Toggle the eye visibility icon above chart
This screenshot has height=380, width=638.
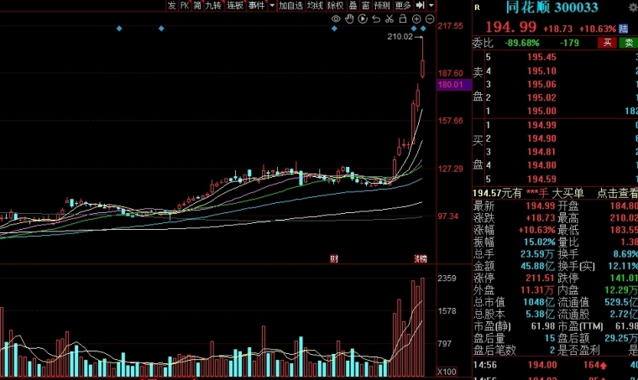pos(336,18)
